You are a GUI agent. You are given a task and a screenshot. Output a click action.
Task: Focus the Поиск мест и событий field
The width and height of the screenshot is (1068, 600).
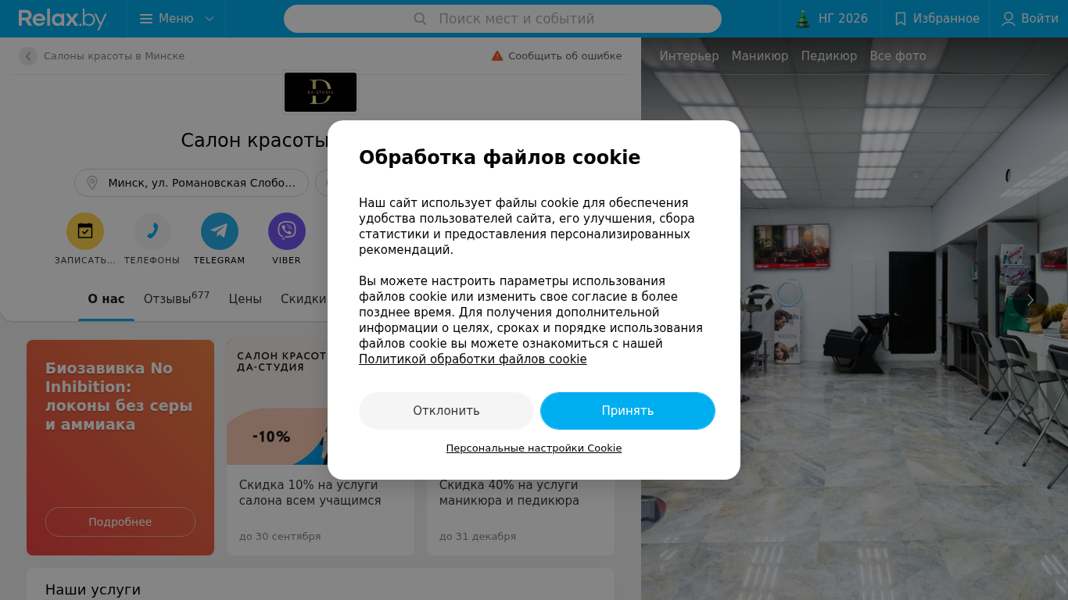pos(503,19)
